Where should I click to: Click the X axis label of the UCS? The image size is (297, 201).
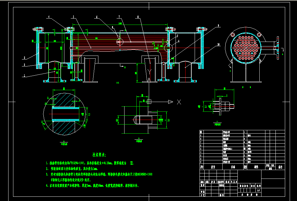coord(179,102)
